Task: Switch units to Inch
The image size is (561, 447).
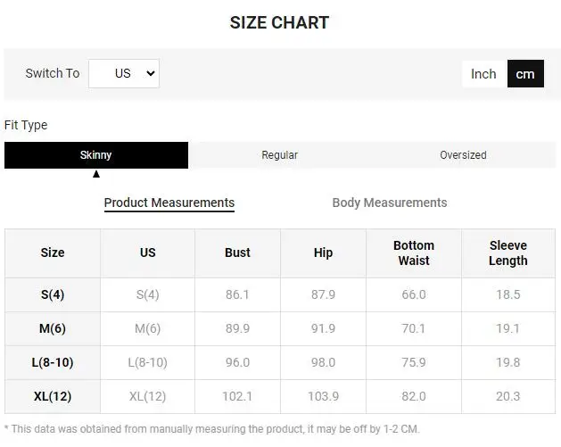Action: [483, 74]
